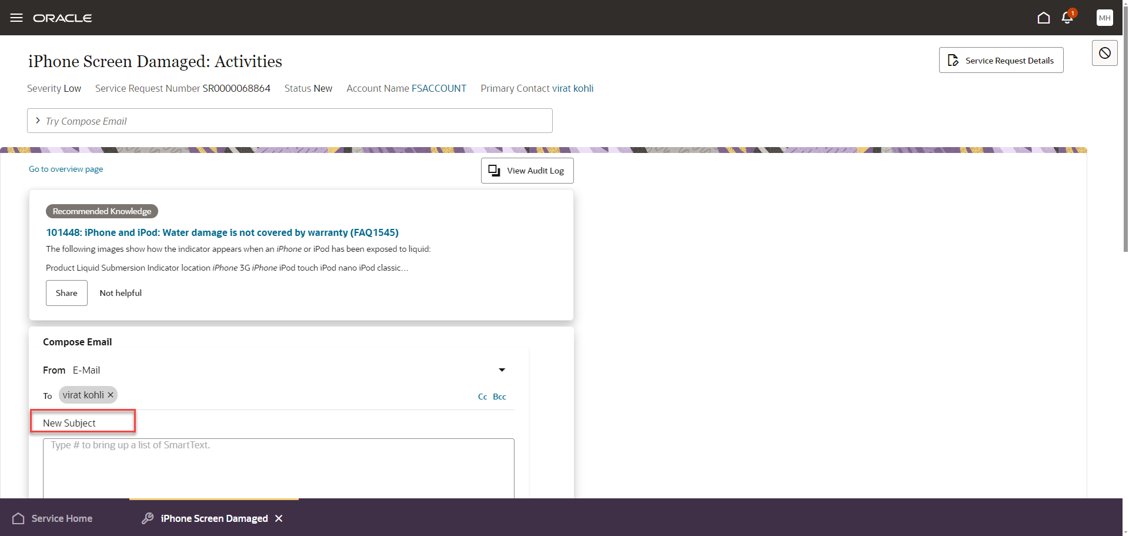This screenshot has width=1129, height=536.
Task: Open MH user profile menu
Action: [1104, 18]
